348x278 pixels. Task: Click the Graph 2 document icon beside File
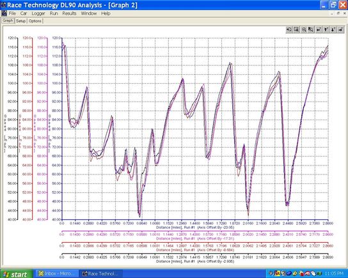coord(4,13)
